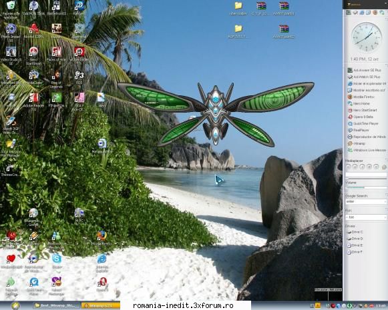Open the Yahoo! Messenger desktop shortcut
Viewport: 388px width, 310px height.
tap(57, 282)
